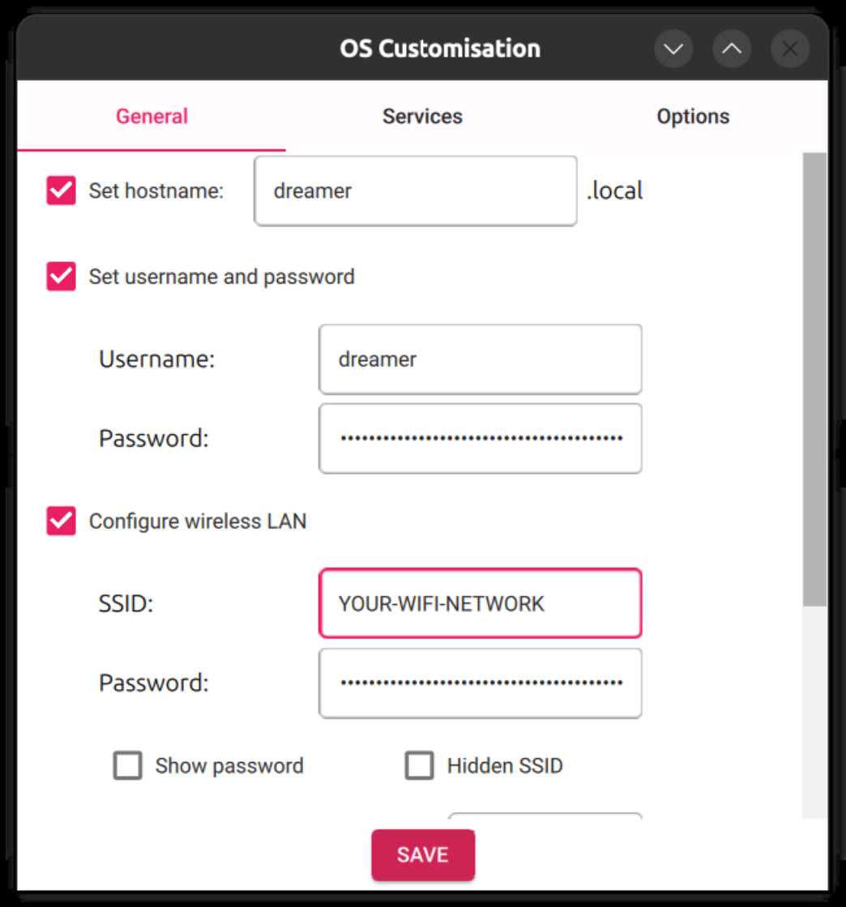This screenshot has height=907, width=846.
Task: Click the hostname field containing dreamer
Action: (415, 191)
